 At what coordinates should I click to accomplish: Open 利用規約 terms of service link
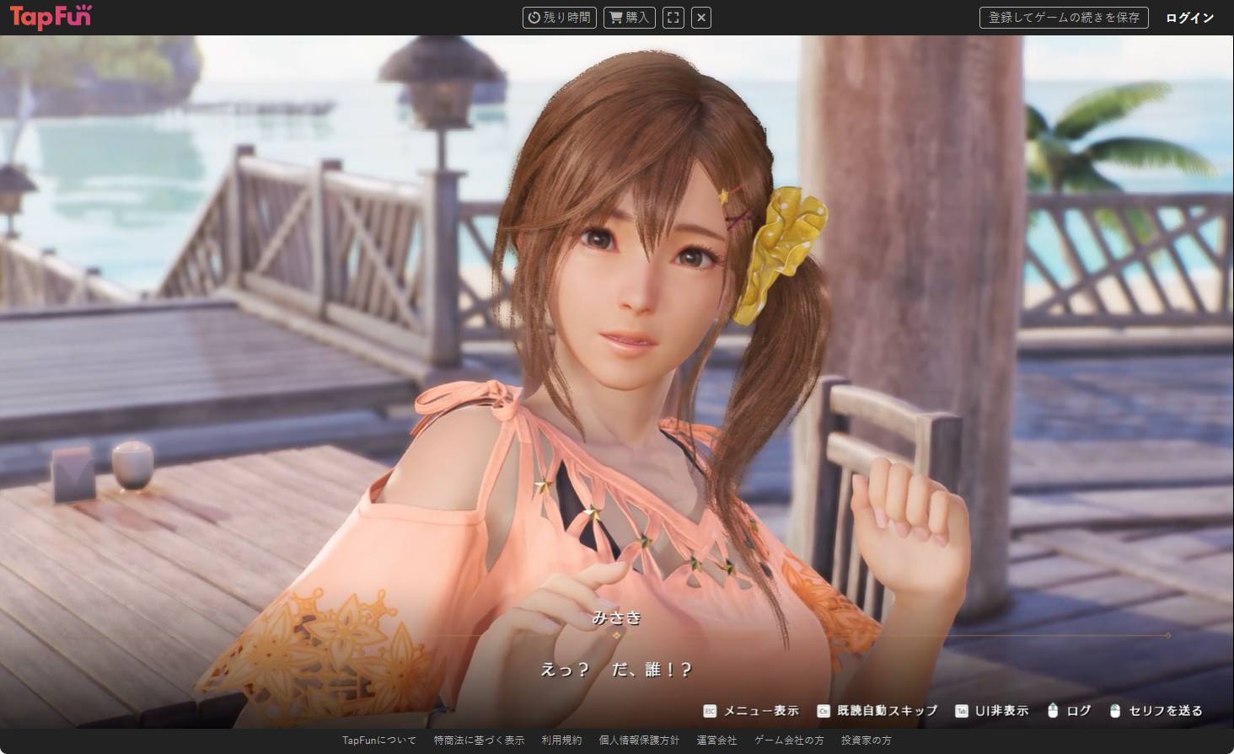pyautogui.click(x=561, y=741)
